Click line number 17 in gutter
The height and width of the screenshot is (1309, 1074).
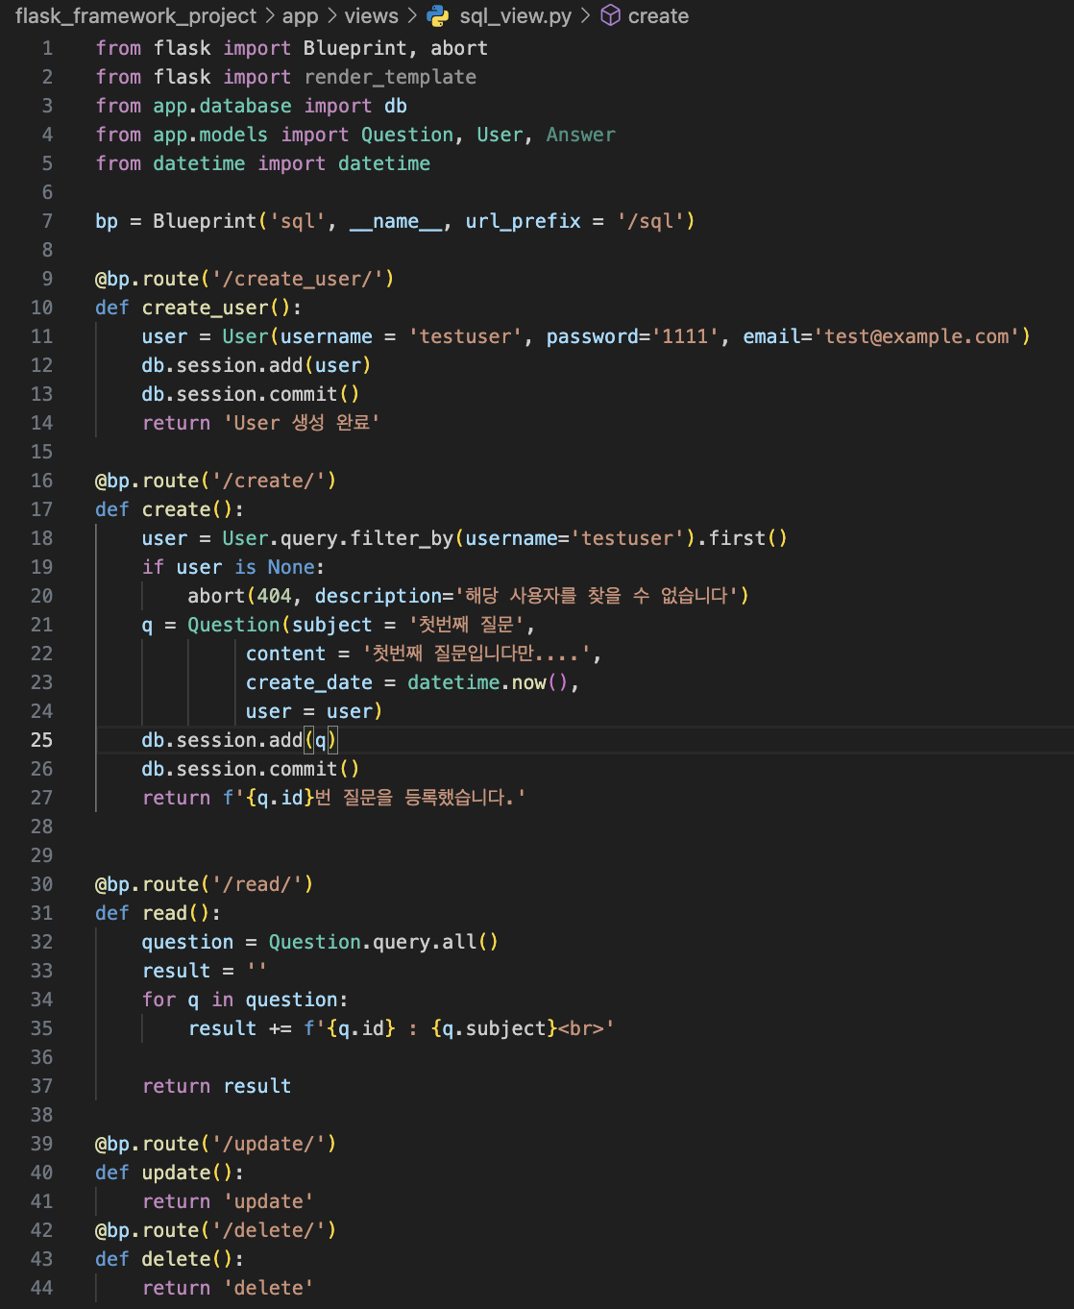coord(41,509)
